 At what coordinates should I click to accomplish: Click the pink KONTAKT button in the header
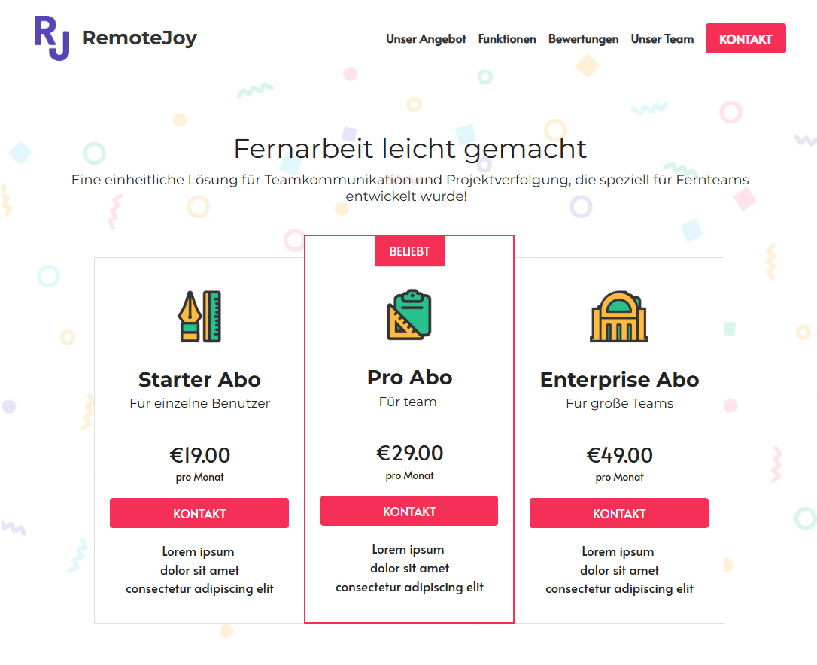pyautogui.click(x=746, y=38)
